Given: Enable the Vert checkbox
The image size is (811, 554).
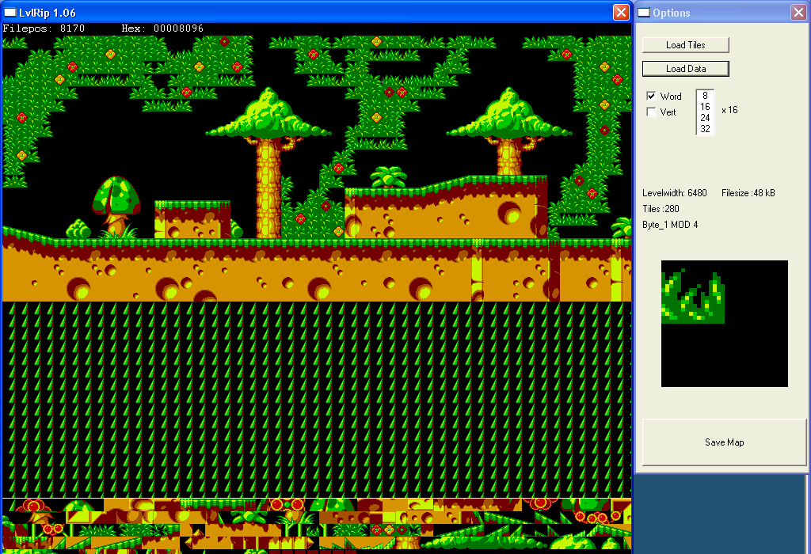Looking at the screenshot, I should click(x=651, y=112).
